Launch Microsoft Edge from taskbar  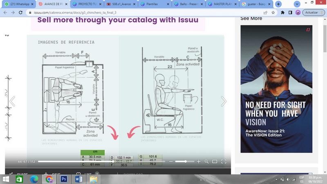pyautogui.click(x=34, y=179)
